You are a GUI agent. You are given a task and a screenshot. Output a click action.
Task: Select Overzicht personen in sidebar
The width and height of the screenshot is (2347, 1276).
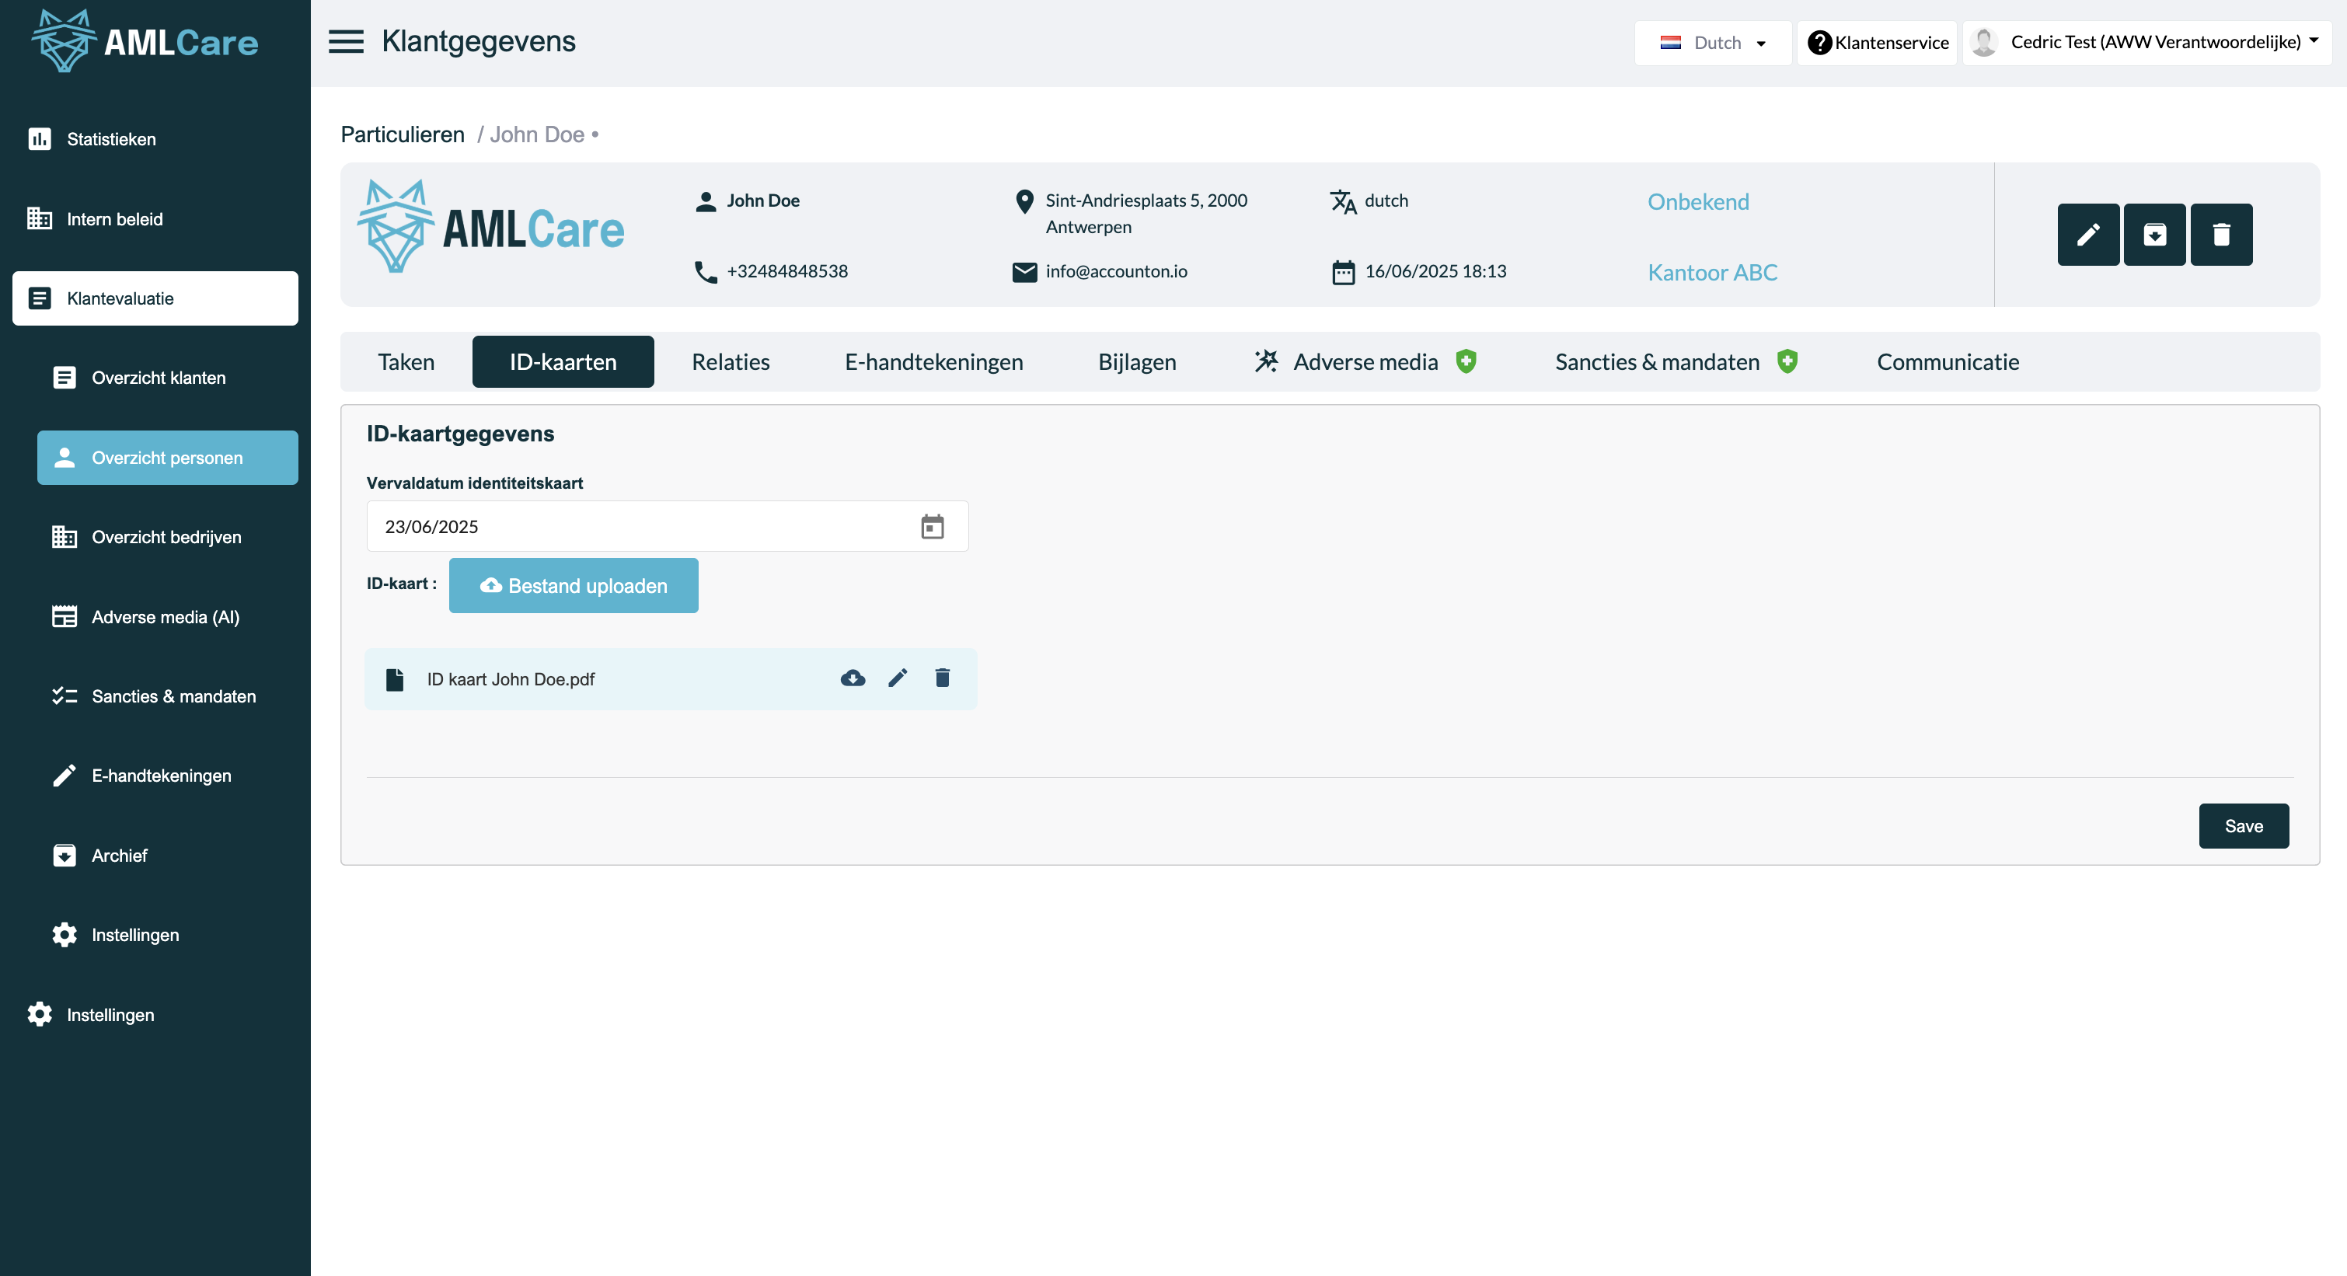pyautogui.click(x=168, y=457)
